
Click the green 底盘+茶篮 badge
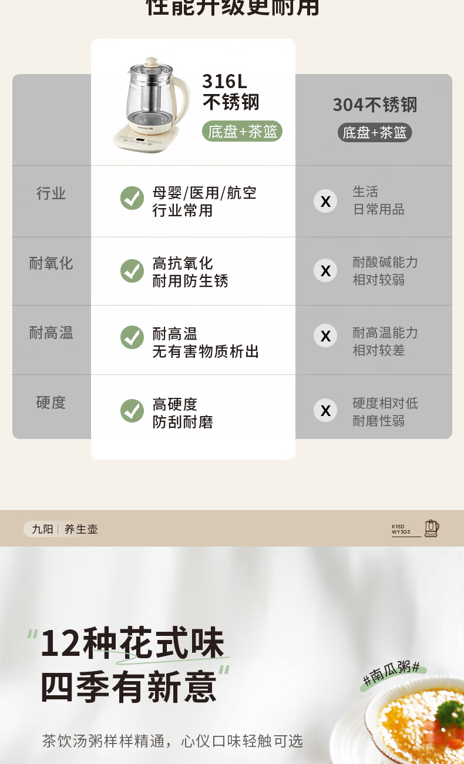[243, 131]
